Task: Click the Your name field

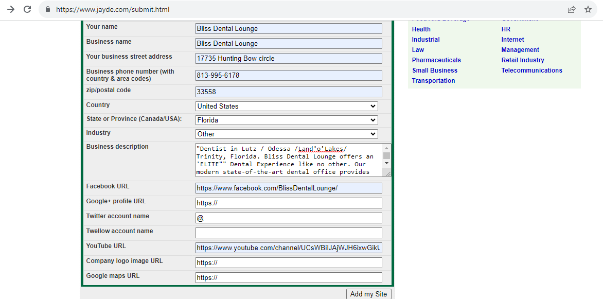Action: [x=289, y=28]
